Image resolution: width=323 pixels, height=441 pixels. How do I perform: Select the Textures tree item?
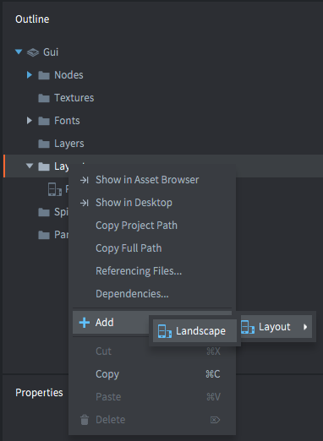click(x=74, y=98)
